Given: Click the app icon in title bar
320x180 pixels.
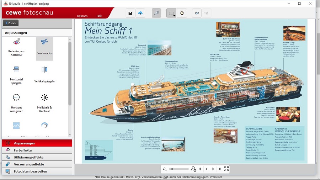Looking at the screenshot, I should [x=5, y=4].
